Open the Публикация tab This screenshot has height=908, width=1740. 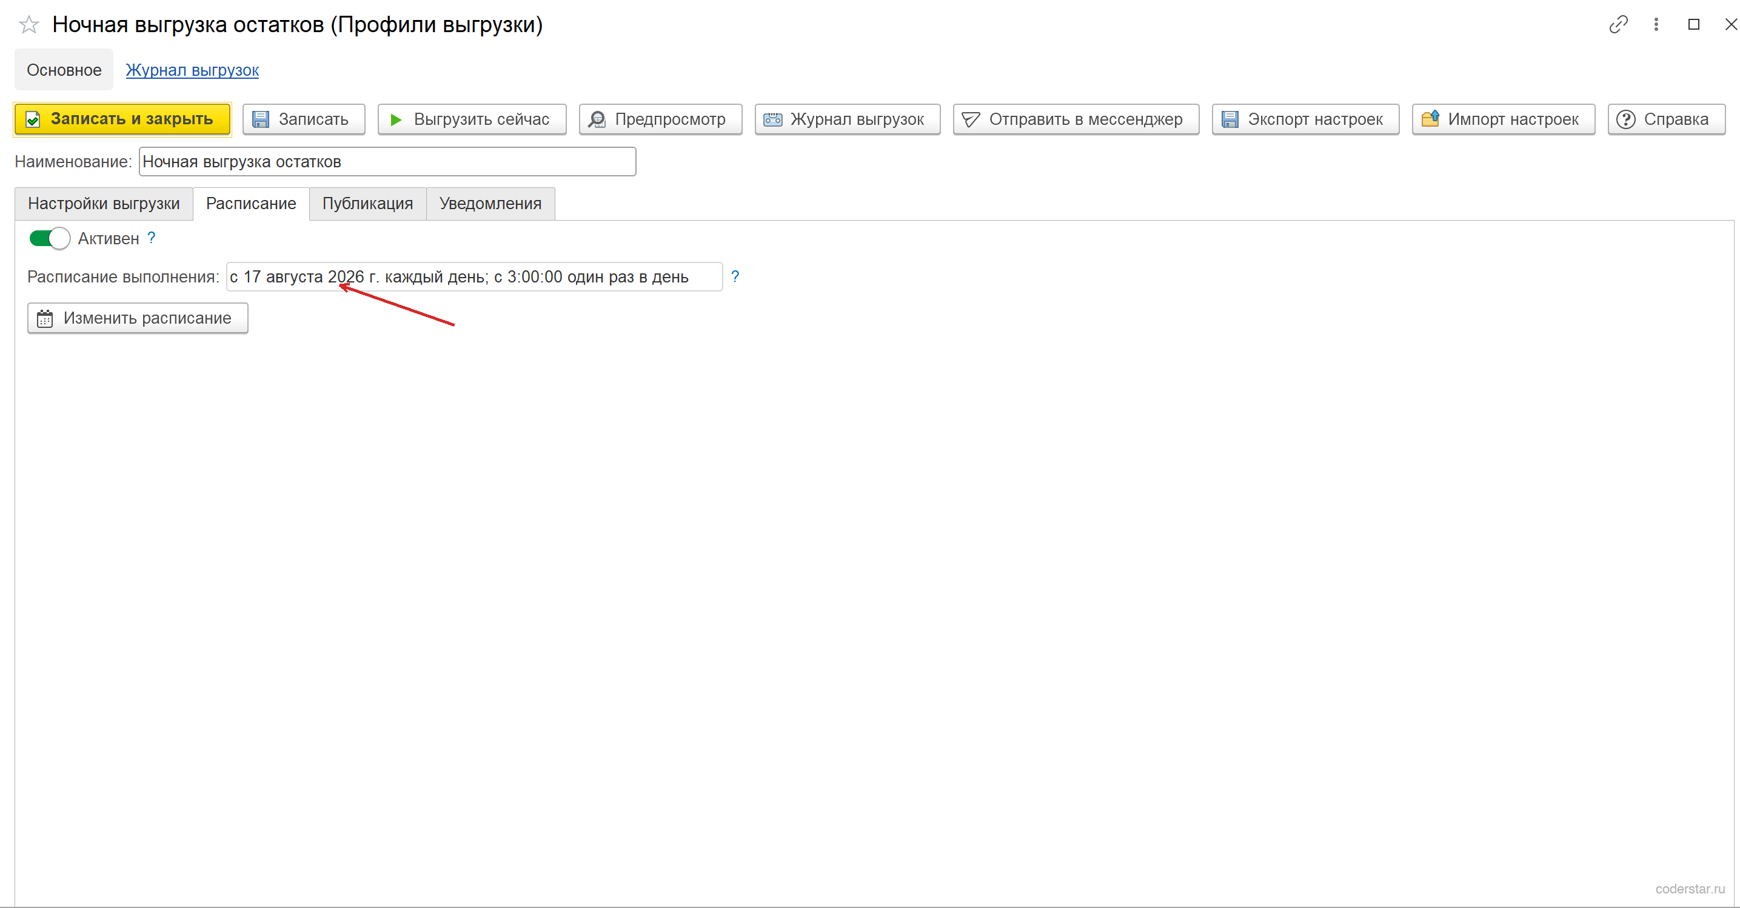367,204
